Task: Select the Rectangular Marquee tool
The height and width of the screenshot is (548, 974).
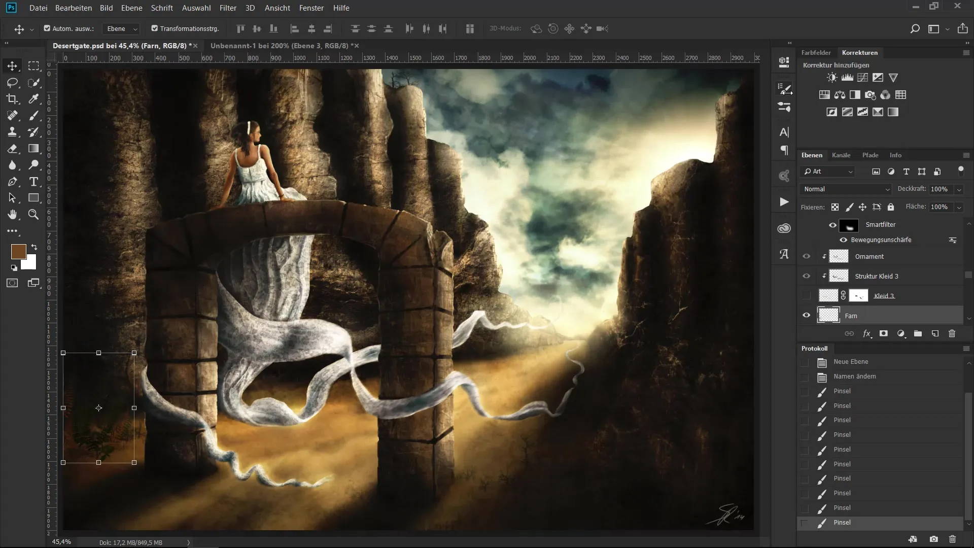Action: (33, 66)
